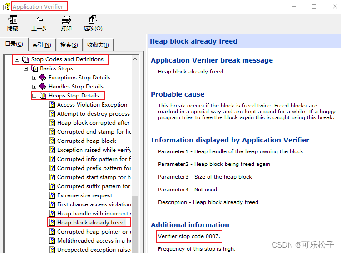Click Parameter3 size of heap block line
This screenshot has width=341, height=253.
(x=205, y=177)
